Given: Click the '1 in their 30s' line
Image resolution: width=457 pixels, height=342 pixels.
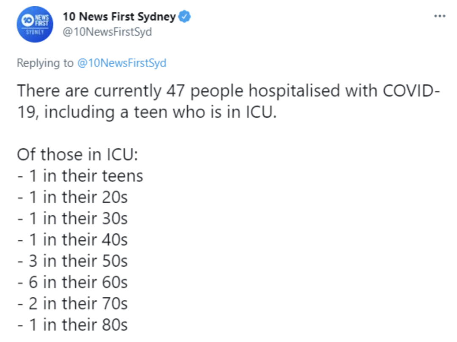Looking at the screenshot, I should pyautogui.click(x=73, y=218).
